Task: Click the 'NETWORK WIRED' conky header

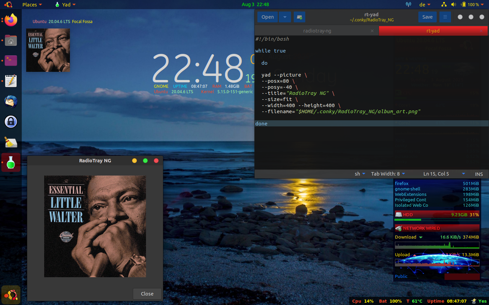Action: click(x=437, y=228)
